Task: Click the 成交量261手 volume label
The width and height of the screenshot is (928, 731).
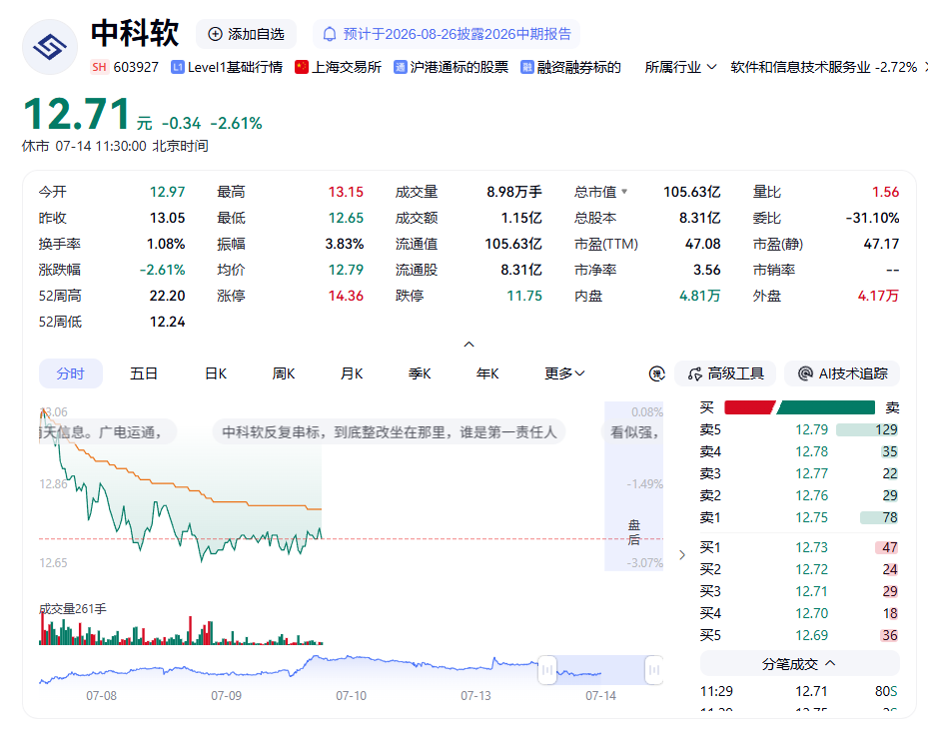Action: pos(73,608)
